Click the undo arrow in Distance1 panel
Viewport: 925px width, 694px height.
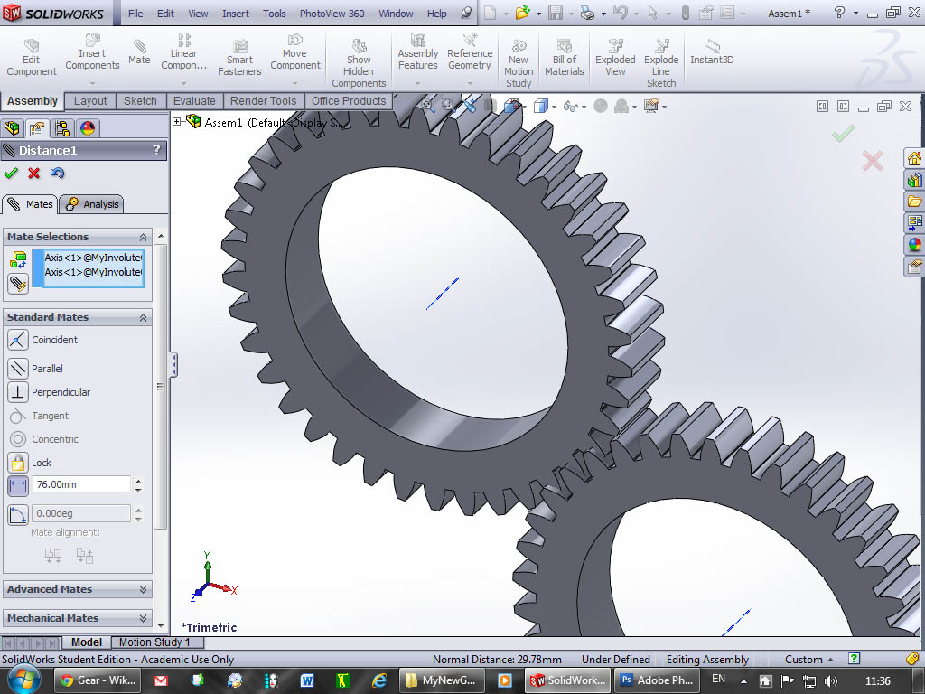57,173
